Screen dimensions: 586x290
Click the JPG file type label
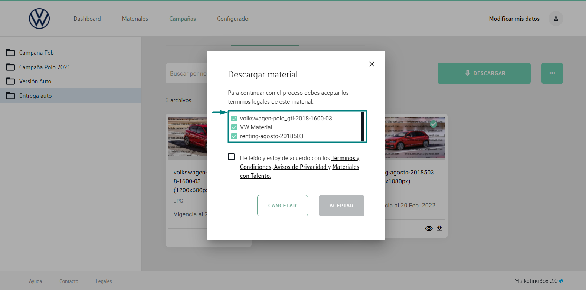[179, 201]
